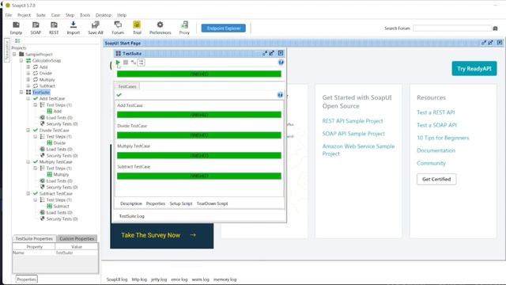Screen dimensions: 506x285
Task: Open Preferences via the gear icon
Action: (x=160, y=28)
